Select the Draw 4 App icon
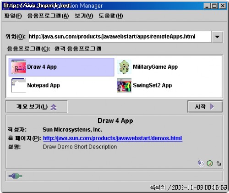This screenshot has height=193, width=229. point(18,67)
